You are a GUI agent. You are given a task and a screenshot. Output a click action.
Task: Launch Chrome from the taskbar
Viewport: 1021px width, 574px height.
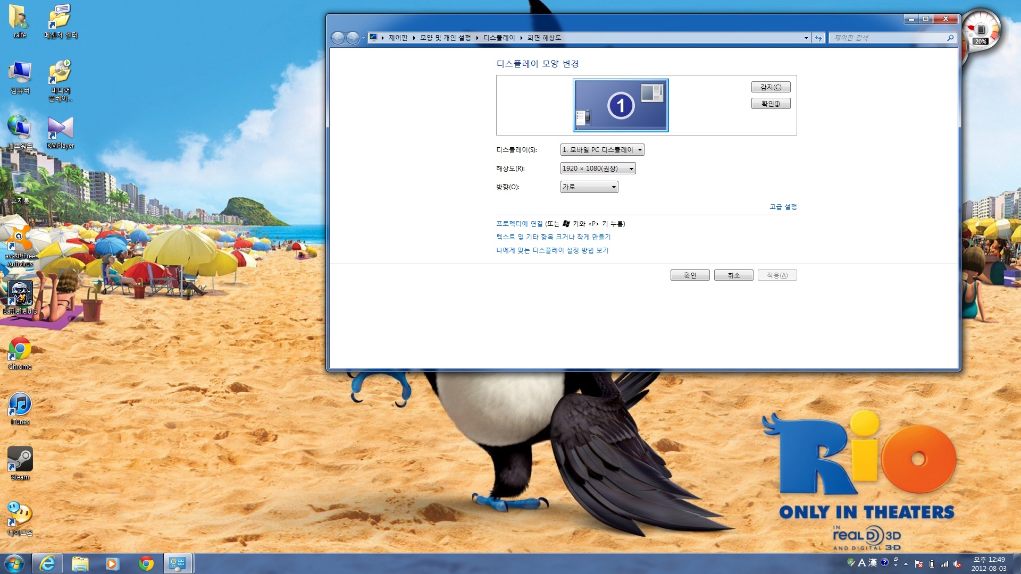pyautogui.click(x=145, y=563)
